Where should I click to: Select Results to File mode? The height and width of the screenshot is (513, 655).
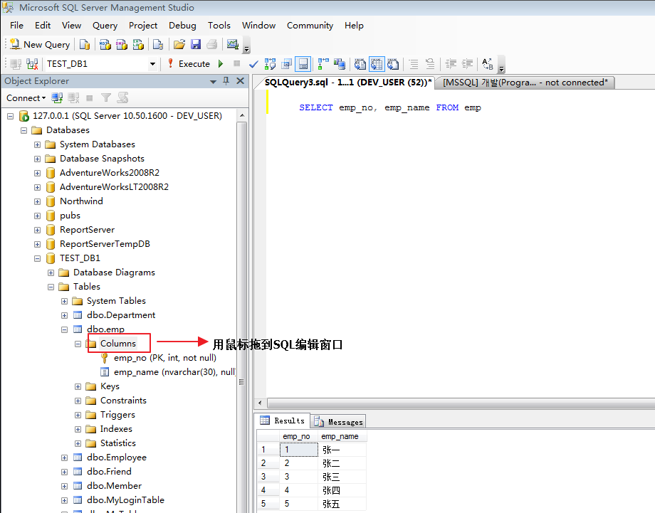tap(393, 64)
